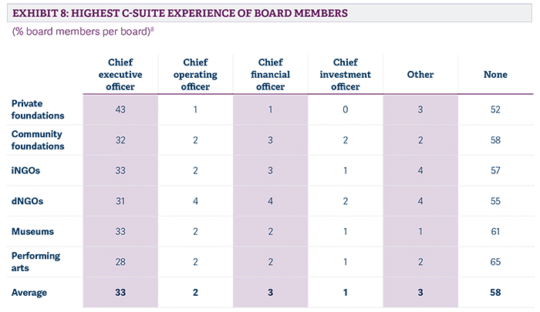This screenshot has height=312, width=540.
Task: Select Museums None value 61
Action: [x=494, y=231]
